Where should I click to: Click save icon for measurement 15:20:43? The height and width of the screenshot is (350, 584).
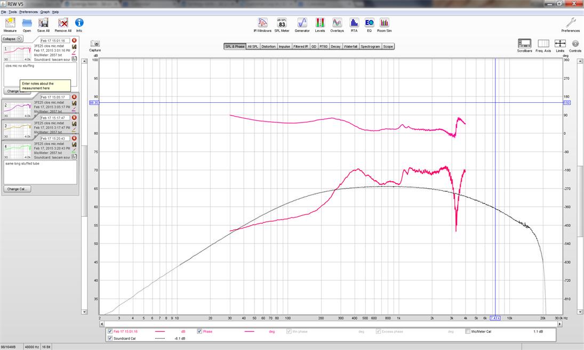coord(74,145)
